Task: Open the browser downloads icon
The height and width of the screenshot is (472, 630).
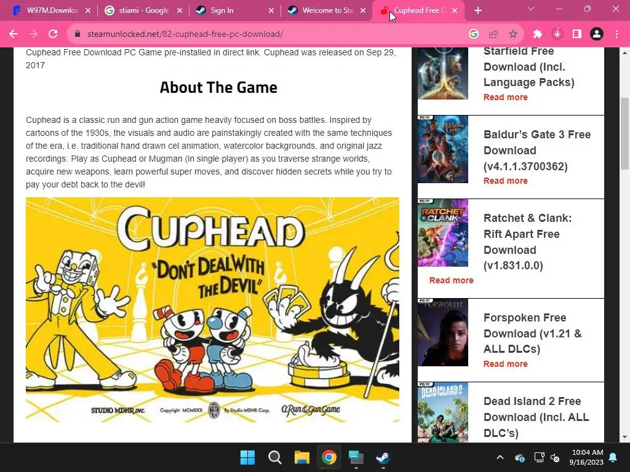Action: tap(557, 34)
